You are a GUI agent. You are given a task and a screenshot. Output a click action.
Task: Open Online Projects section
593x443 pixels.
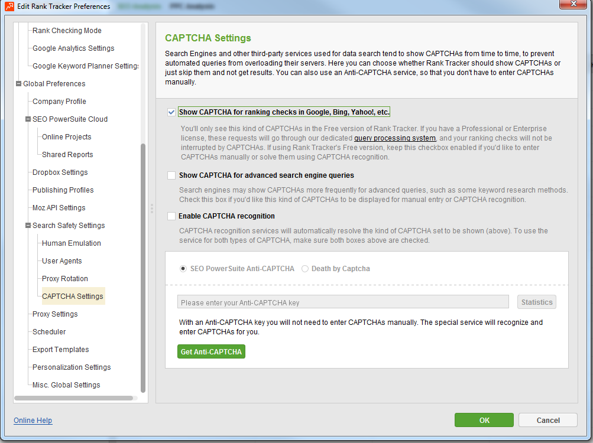(67, 137)
